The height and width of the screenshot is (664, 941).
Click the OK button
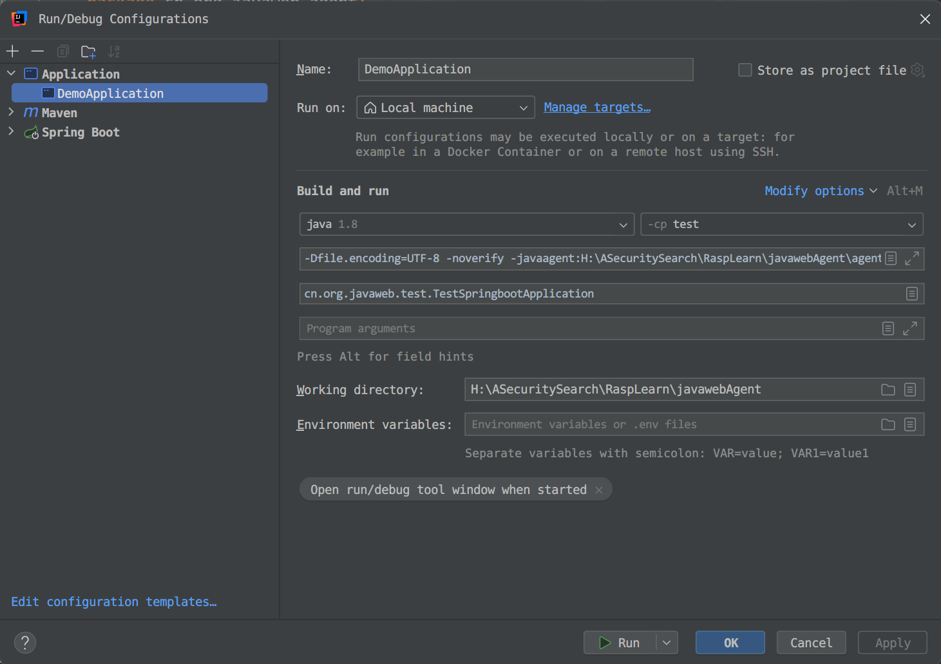click(730, 643)
